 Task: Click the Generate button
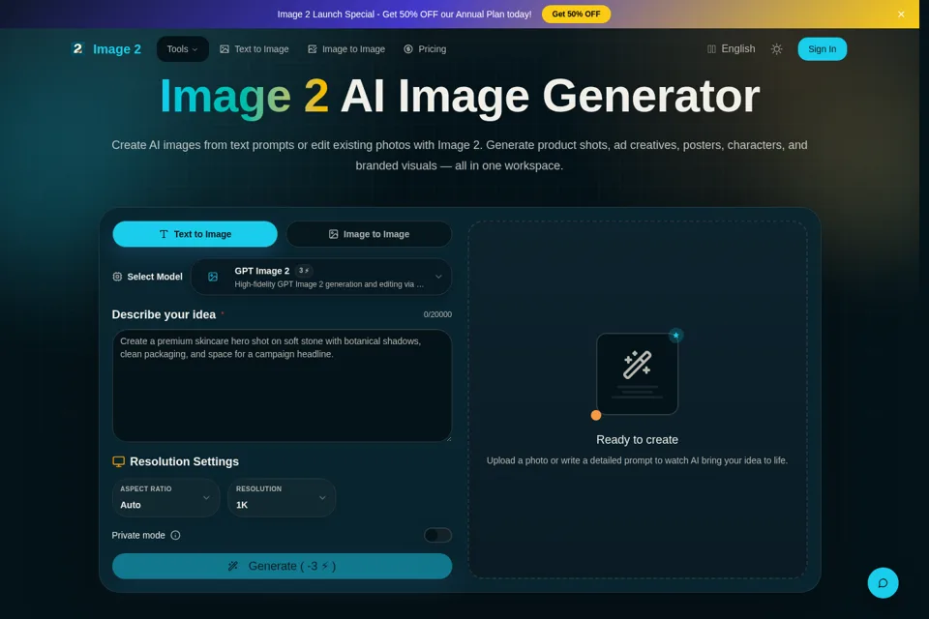[x=282, y=566]
